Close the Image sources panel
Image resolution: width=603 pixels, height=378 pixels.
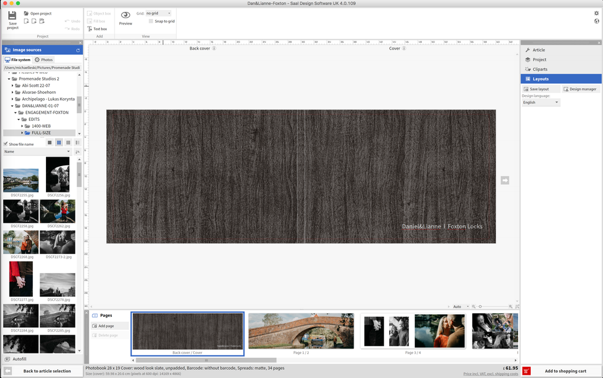[80, 43]
